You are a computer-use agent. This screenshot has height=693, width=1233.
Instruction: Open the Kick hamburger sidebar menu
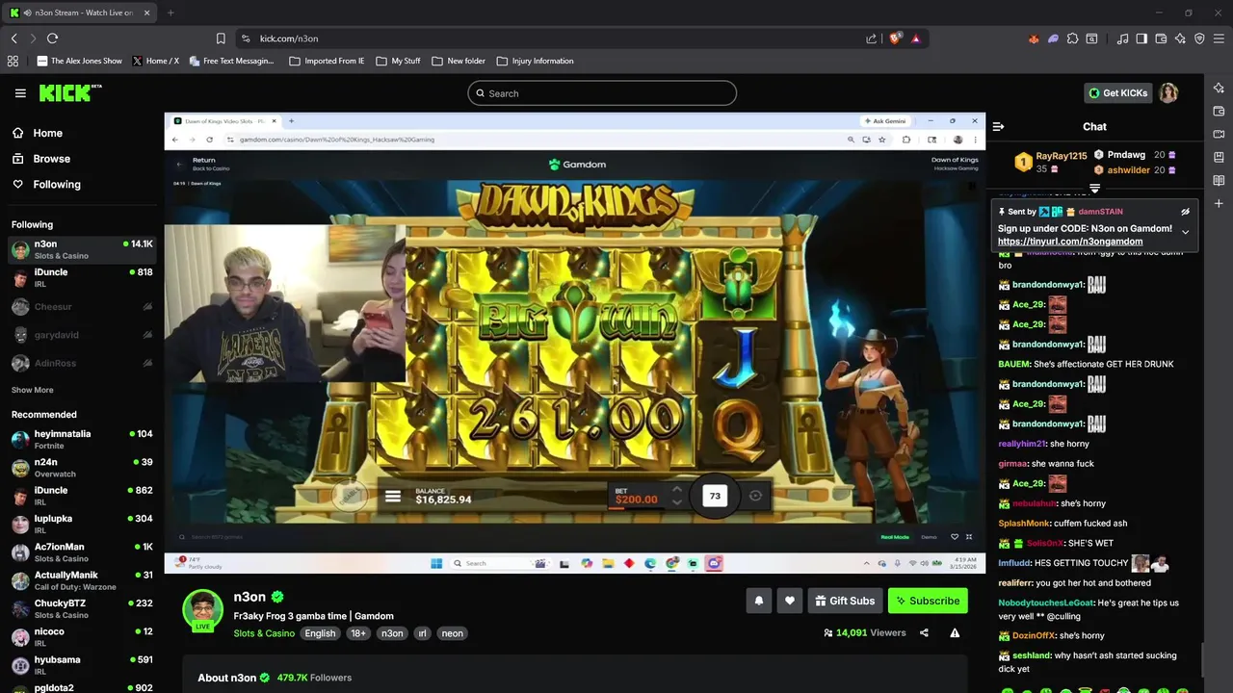pos(20,93)
